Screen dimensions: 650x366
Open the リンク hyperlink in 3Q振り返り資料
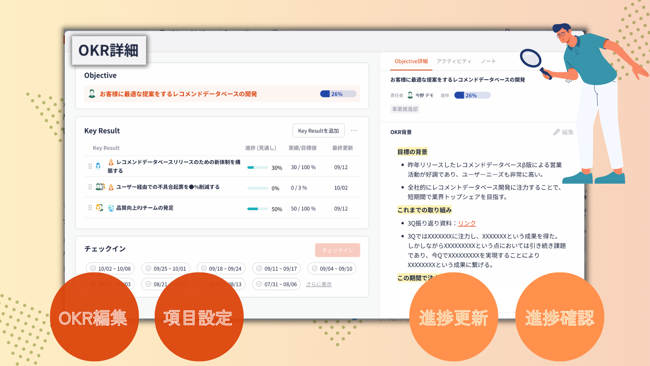click(x=467, y=223)
